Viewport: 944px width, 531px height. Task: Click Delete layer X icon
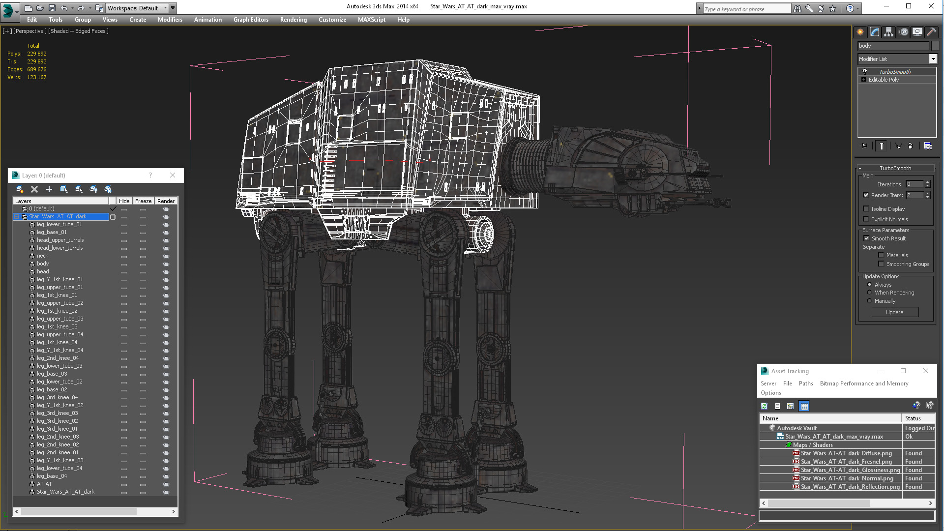(34, 189)
